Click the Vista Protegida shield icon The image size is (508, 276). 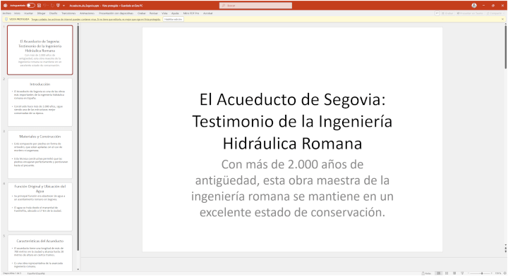[6, 20]
